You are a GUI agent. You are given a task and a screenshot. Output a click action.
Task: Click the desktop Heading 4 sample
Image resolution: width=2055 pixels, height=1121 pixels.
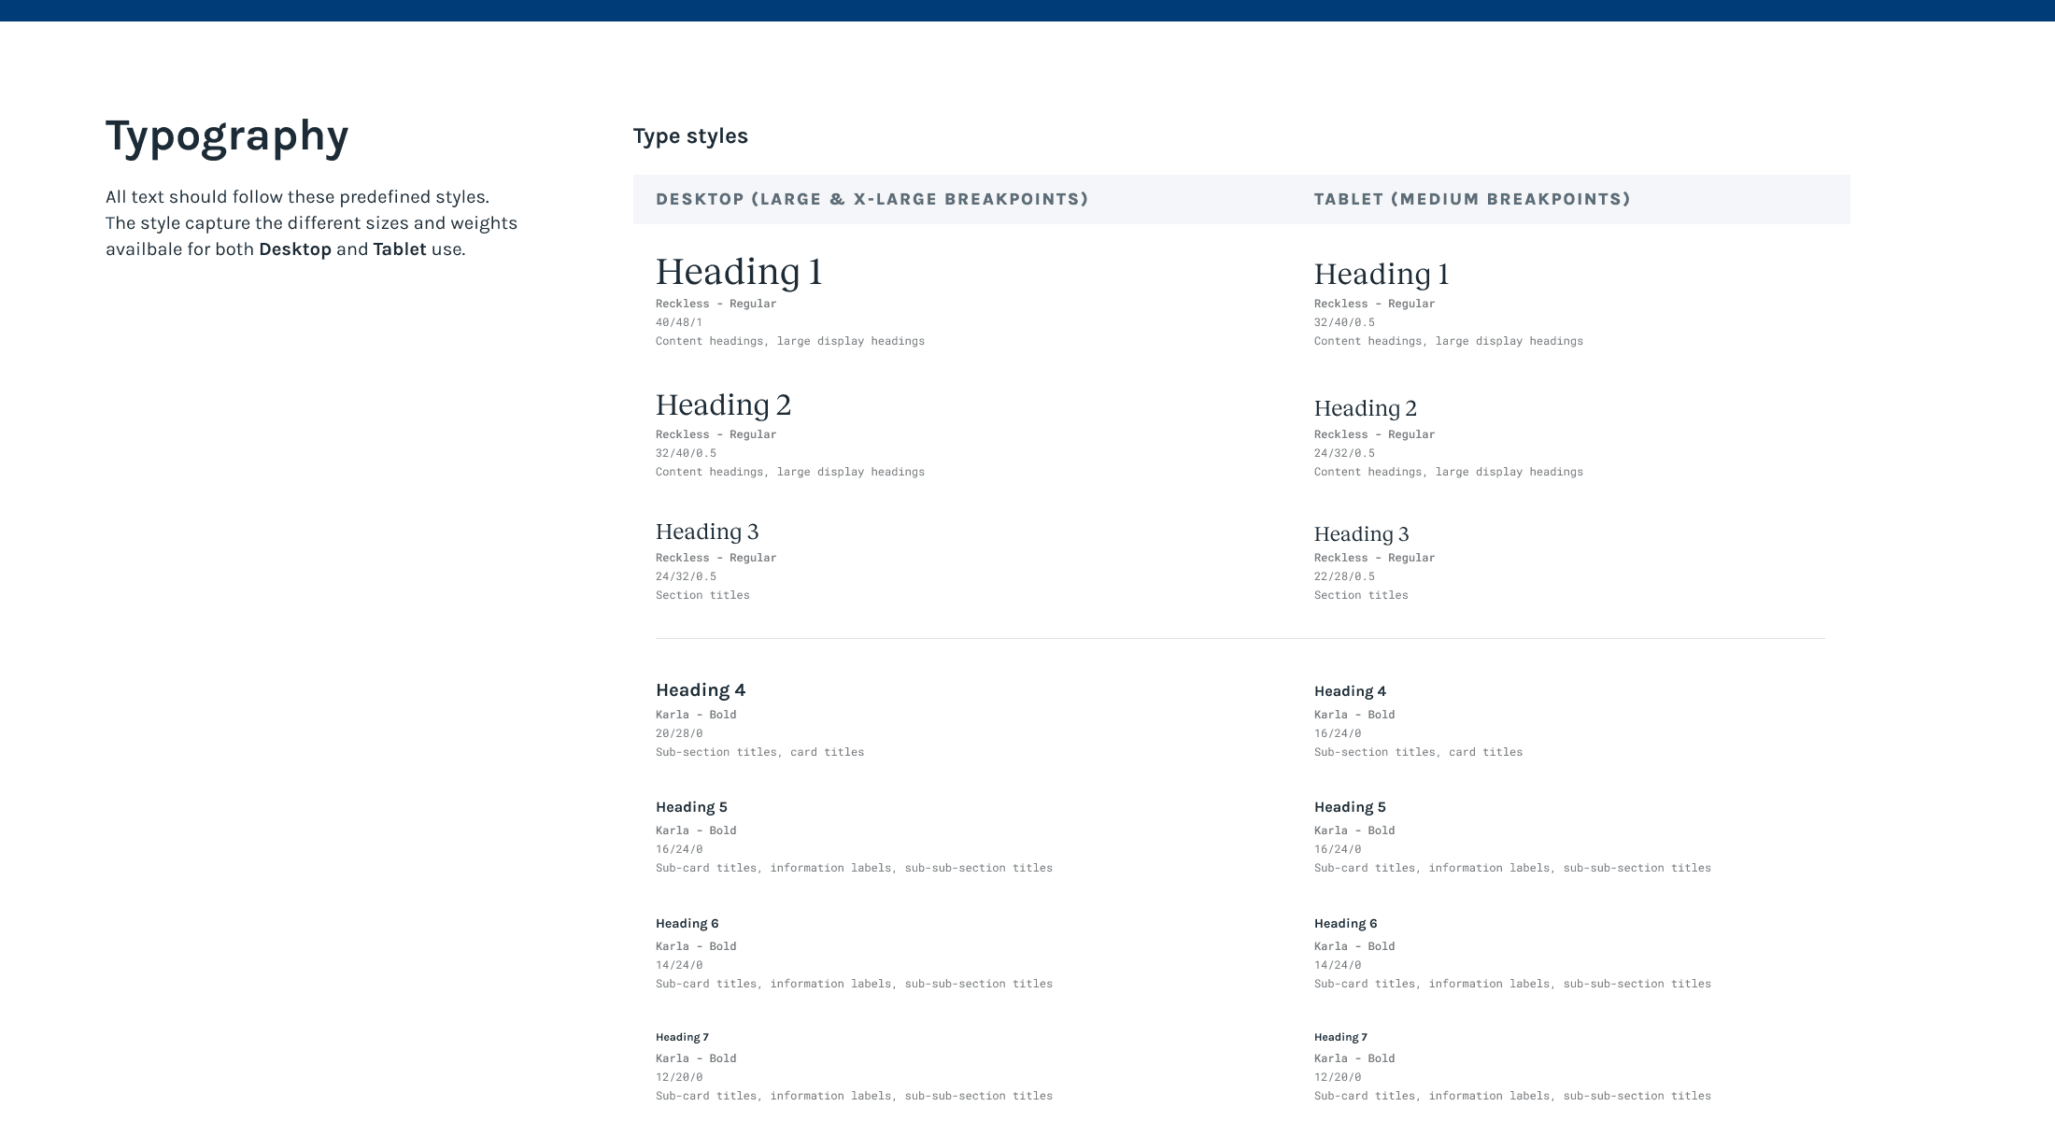click(x=701, y=690)
